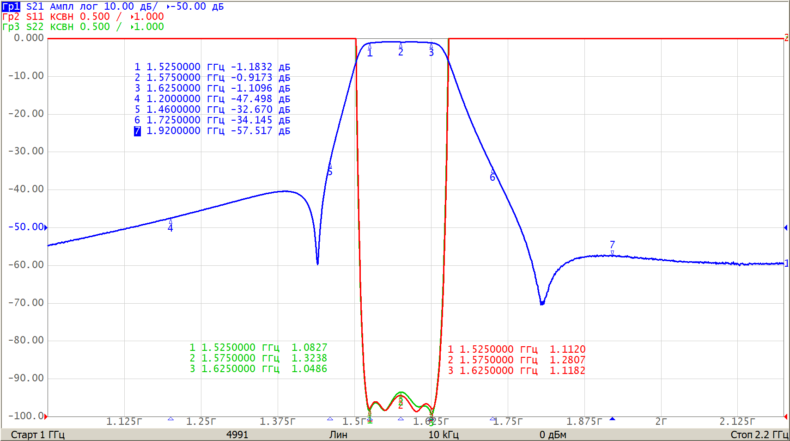This screenshot has height=441, width=790.
Task: Open the Лин sweep type selector
Action: point(338,435)
